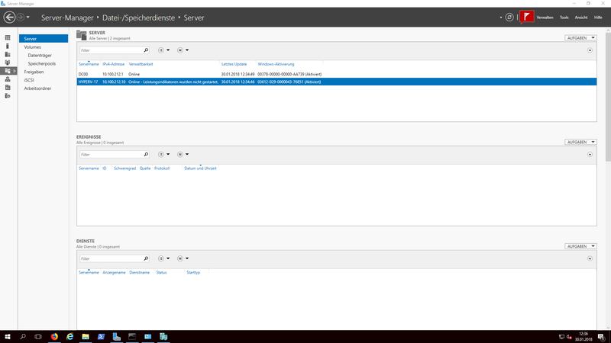Click the search magnifier in Dienste filter
Image resolution: width=611 pixels, height=343 pixels.
pos(146,258)
